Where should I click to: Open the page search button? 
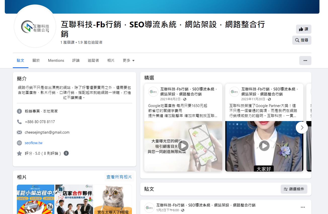click(302, 40)
